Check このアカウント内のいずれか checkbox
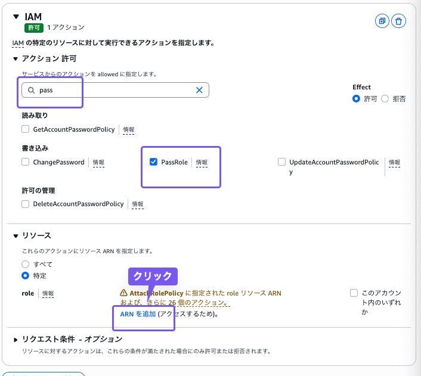Viewport: 421px width, 376px height. click(x=354, y=293)
